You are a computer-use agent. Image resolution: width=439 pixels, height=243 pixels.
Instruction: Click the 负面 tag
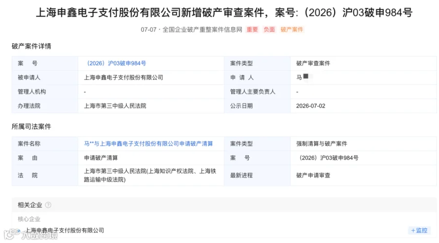click(269, 29)
